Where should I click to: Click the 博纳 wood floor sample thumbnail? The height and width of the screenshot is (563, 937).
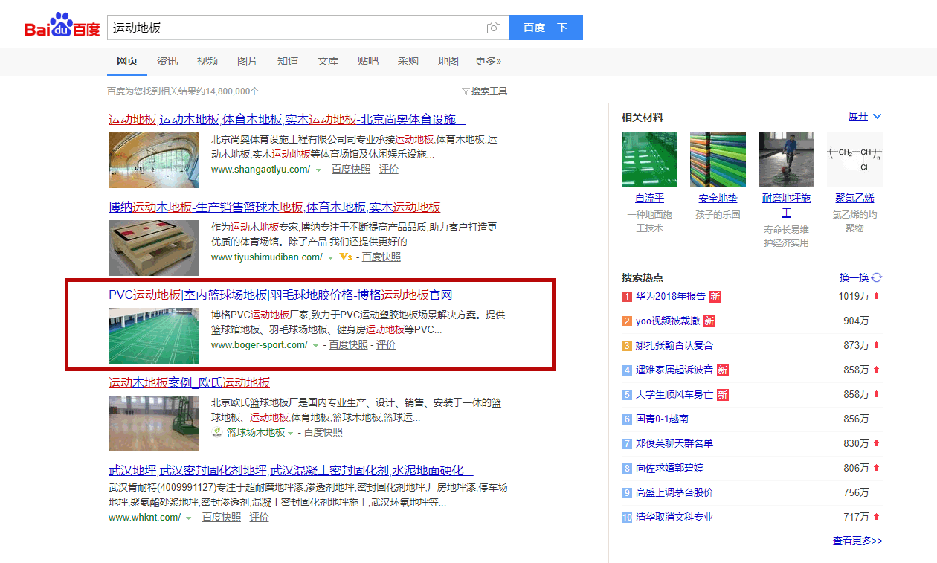(x=153, y=248)
